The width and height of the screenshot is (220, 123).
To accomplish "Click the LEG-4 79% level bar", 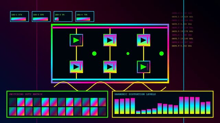I will pyautogui.click(x=83, y=19).
